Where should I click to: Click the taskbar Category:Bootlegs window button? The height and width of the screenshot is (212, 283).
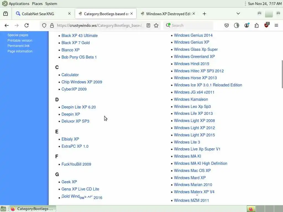coord(33,209)
